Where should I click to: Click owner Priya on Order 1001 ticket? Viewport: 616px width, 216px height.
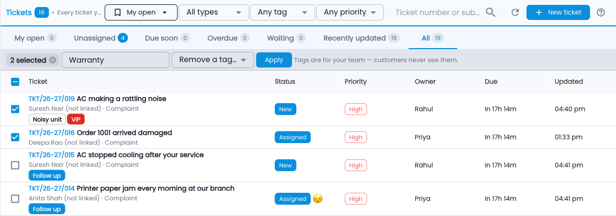pyautogui.click(x=422, y=137)
